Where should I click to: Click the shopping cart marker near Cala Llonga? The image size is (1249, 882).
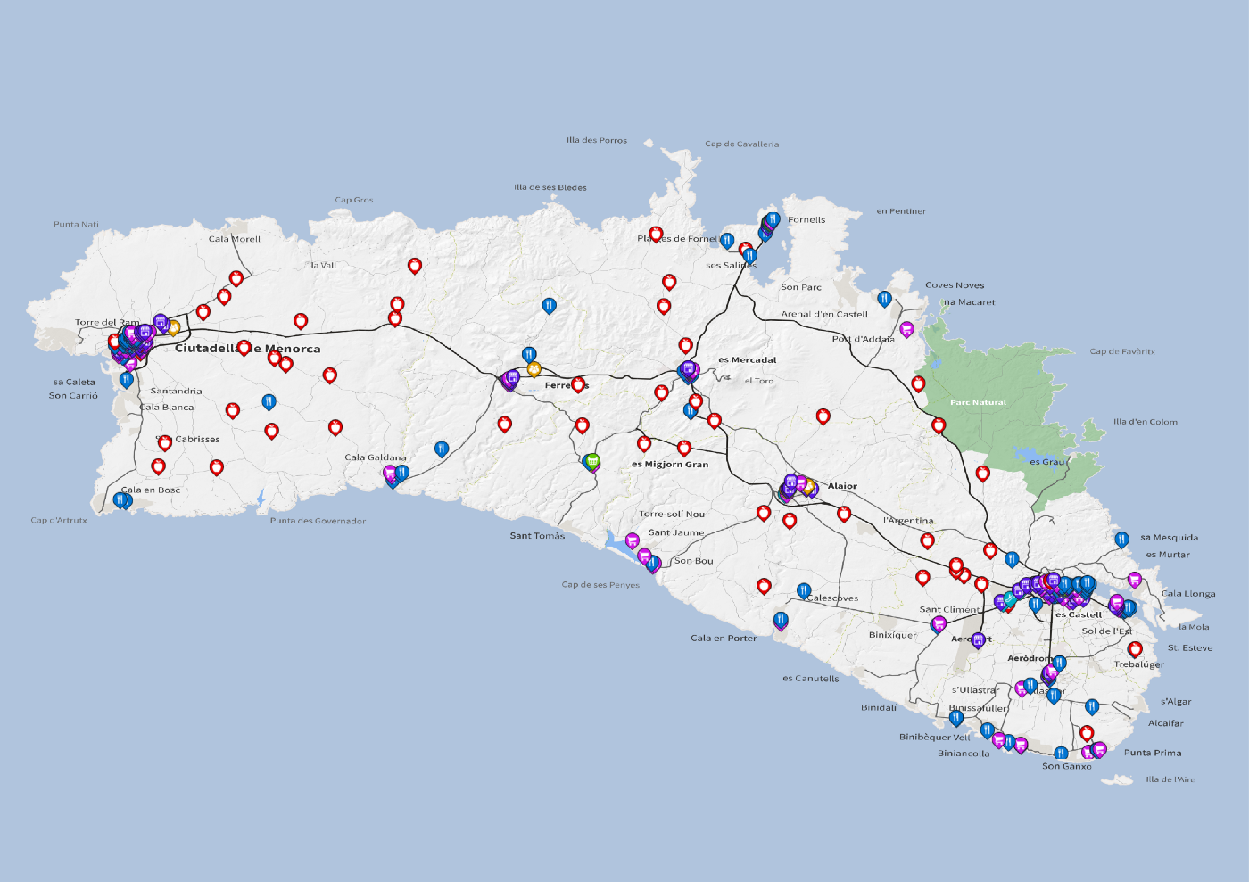1134,580
